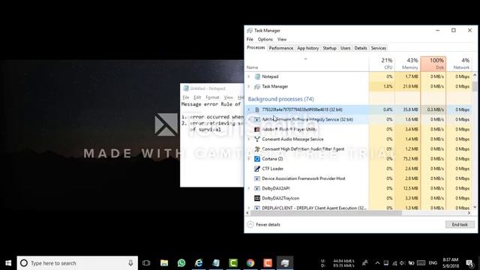Switch to the Details tab
Image resolution: width=480 pixels, height=270 pixels.
(x=361, y=48)
